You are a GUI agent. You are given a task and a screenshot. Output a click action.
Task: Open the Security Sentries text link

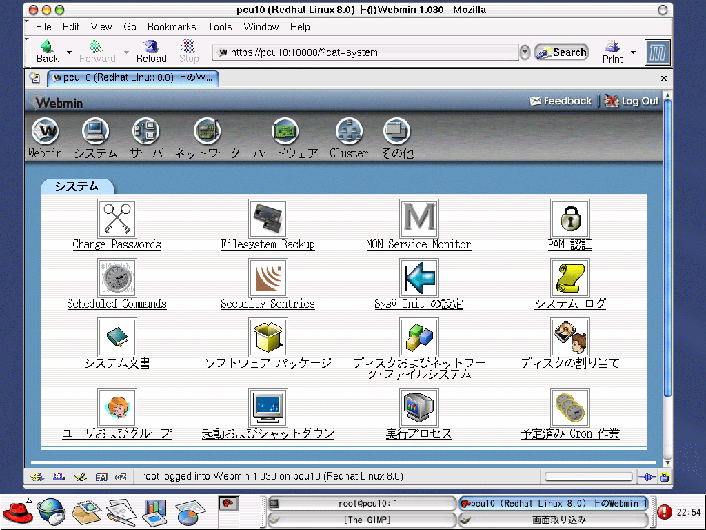(x=268, y=304)
